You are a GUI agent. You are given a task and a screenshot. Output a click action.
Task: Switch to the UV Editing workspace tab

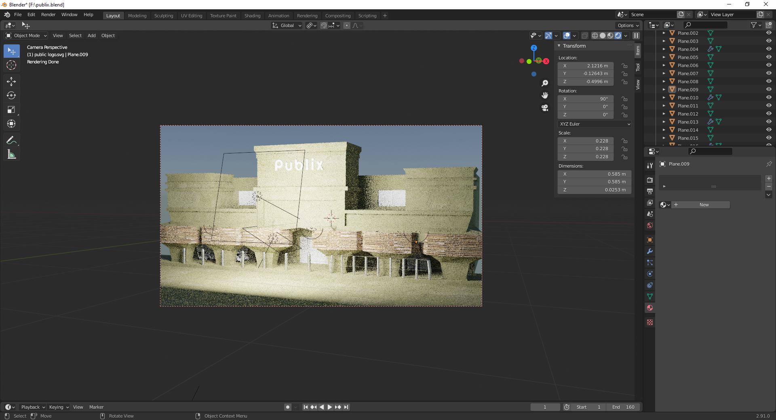(192, 16)
